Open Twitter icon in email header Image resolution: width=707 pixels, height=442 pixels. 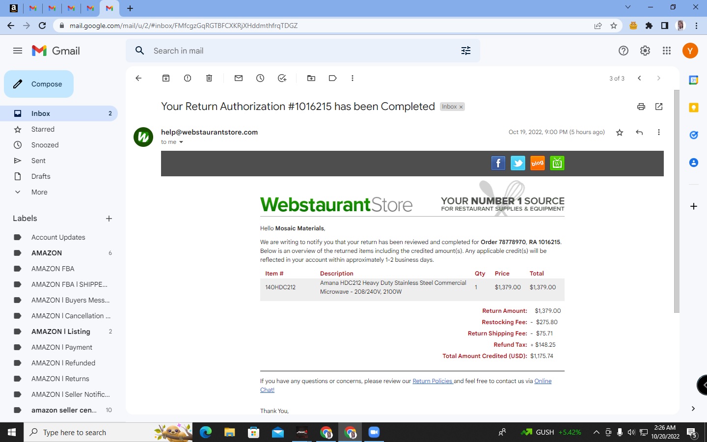pos(518,163)
